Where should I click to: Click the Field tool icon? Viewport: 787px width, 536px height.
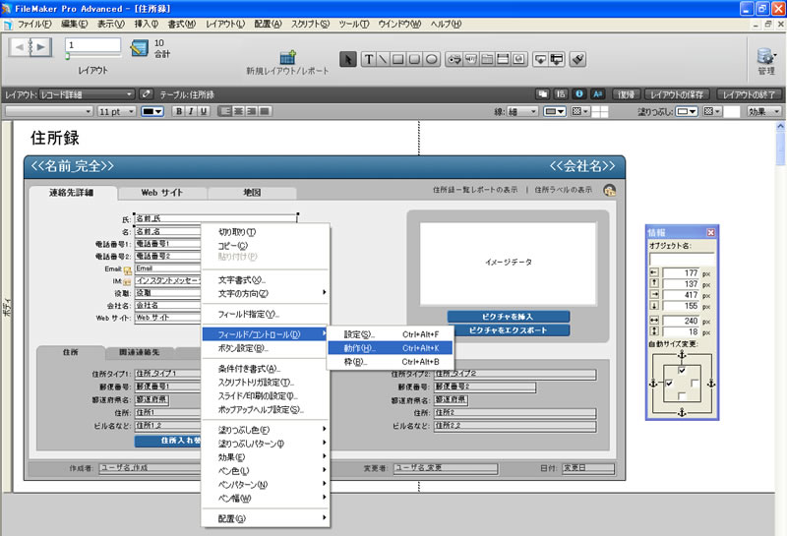click(x=540, y=59)
